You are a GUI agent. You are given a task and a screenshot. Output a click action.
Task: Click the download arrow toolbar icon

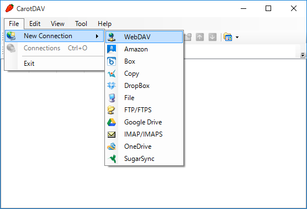[213, 37]
